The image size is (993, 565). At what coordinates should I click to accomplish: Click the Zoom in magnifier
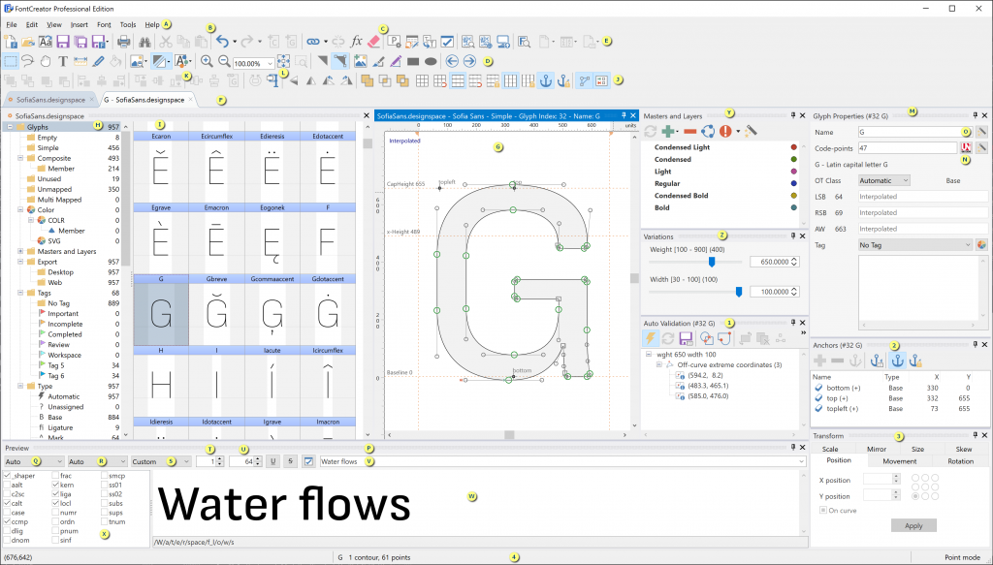point(207,61)
